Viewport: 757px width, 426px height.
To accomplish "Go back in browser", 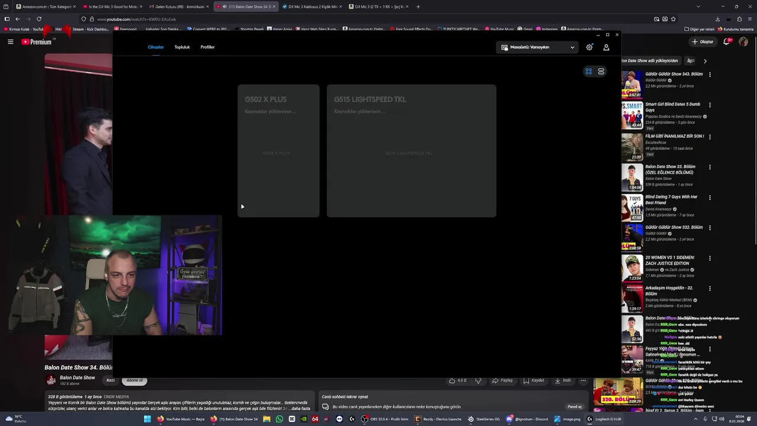I will [x=18, y=19].
